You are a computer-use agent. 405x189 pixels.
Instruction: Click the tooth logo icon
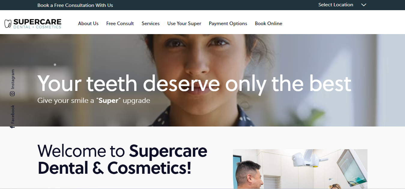pos(8,24)
